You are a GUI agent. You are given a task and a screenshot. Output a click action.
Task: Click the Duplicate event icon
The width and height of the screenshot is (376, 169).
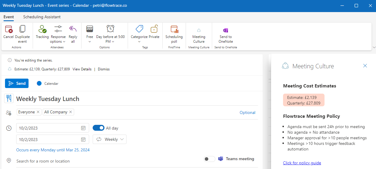(22, 29)
